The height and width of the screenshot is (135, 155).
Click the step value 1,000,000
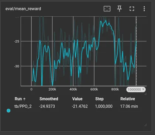click(x=104, y=106)
